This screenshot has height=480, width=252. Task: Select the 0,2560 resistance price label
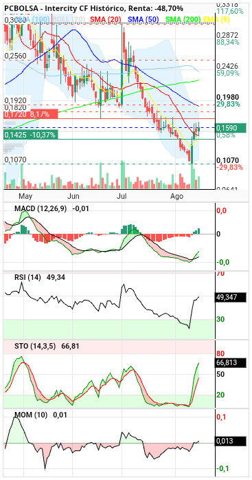pyautogui.click(x=15, y=56)
